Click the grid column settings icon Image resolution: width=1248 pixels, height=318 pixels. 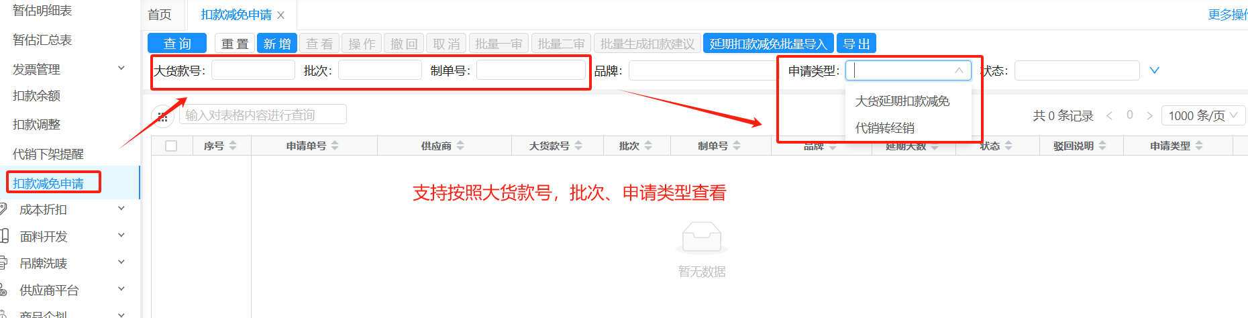click(x=162, y=116)
